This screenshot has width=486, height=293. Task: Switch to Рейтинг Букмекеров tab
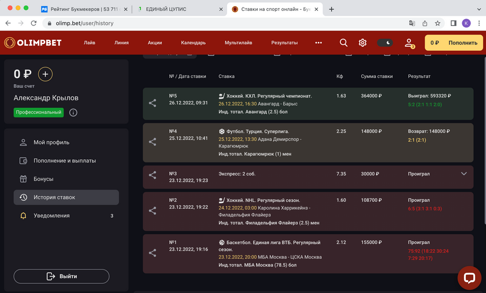[84, 9]
